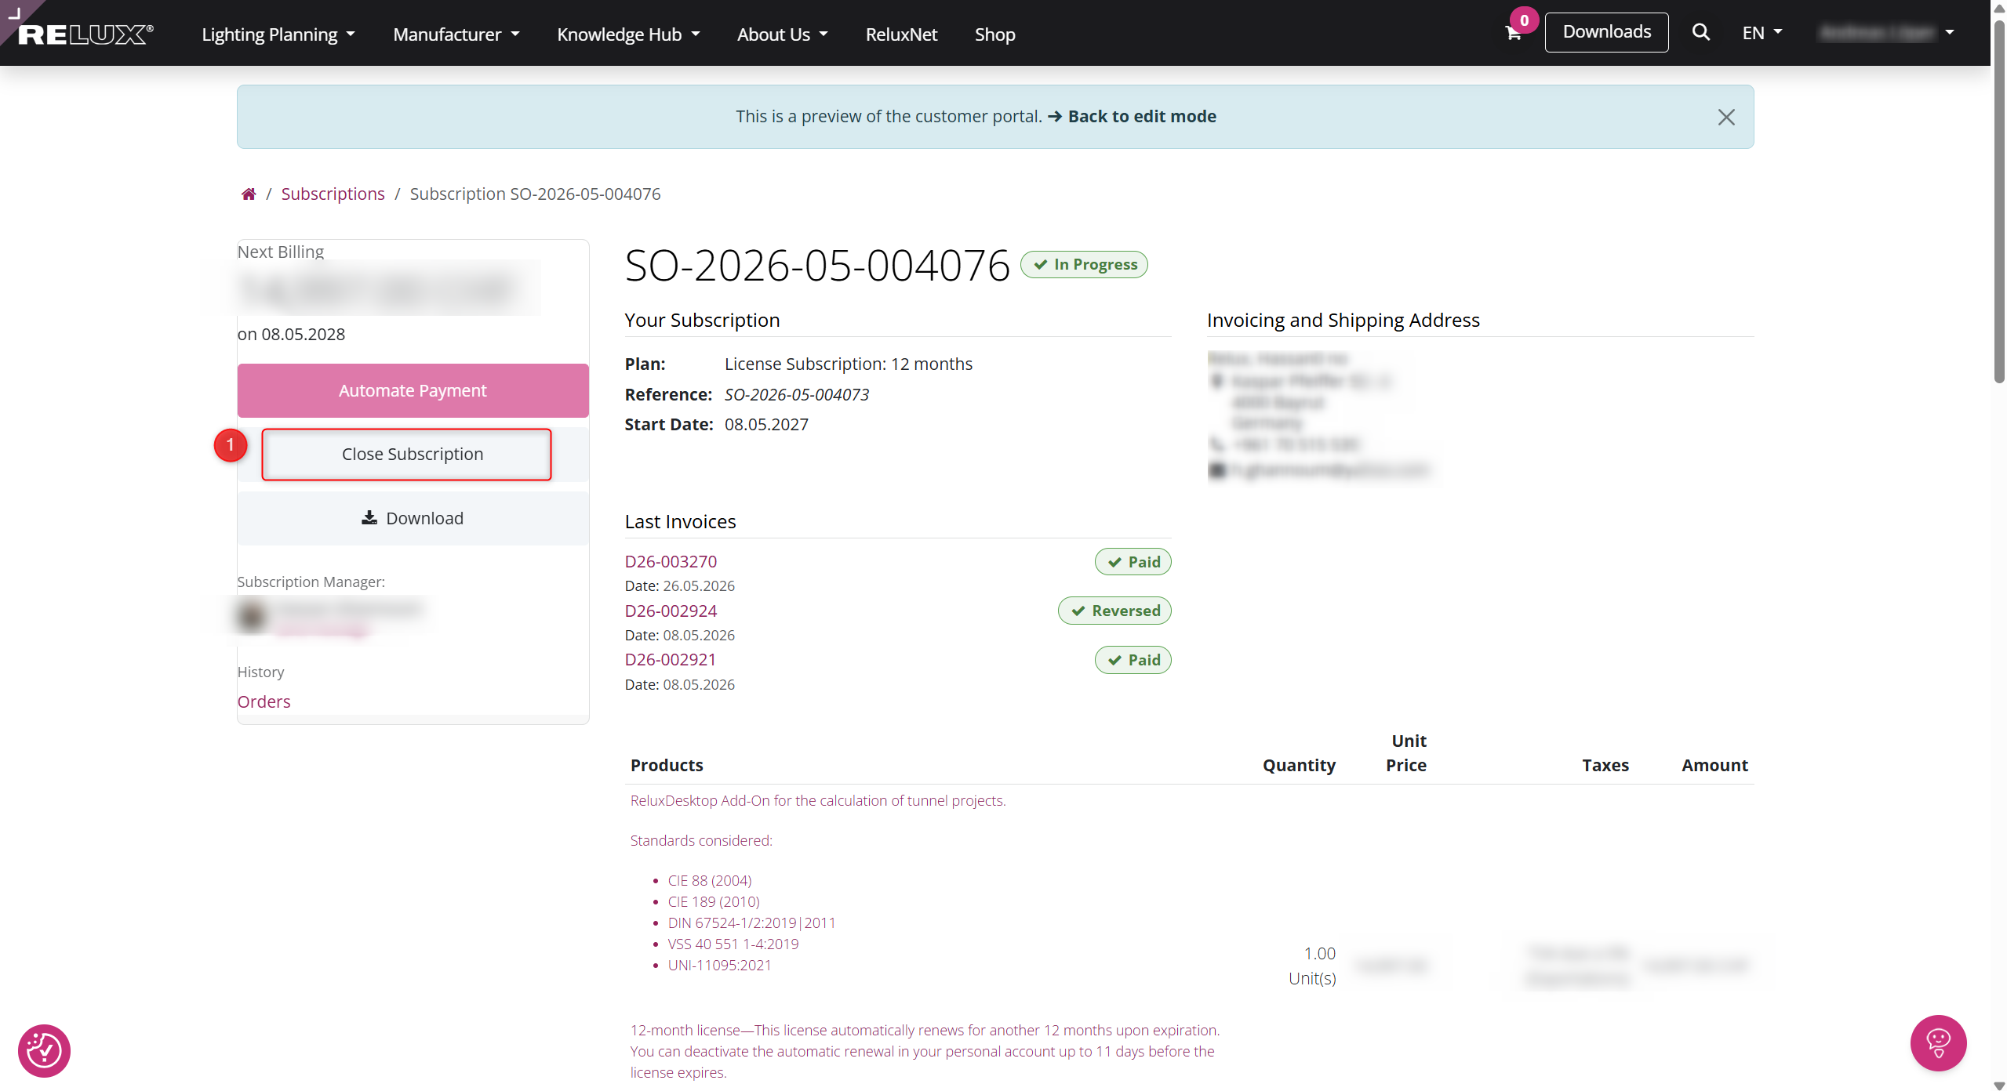Open invoice D26-002924
This screenshot has height=1091, width=2007.
[671, 611]
